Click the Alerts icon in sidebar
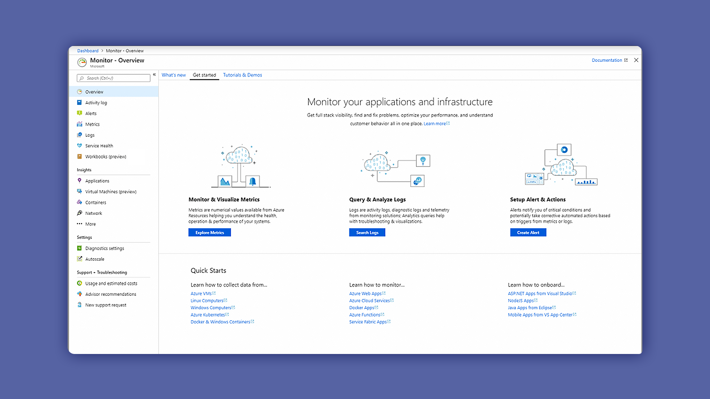Viewport: 710px width, 399px height. pos(79,113)
